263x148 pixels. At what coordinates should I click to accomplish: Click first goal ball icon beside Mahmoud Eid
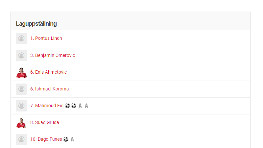tap(67, 106)
